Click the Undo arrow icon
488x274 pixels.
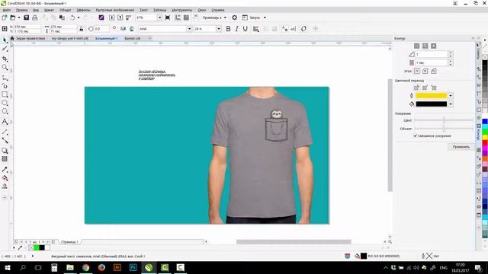pos(72,18)
